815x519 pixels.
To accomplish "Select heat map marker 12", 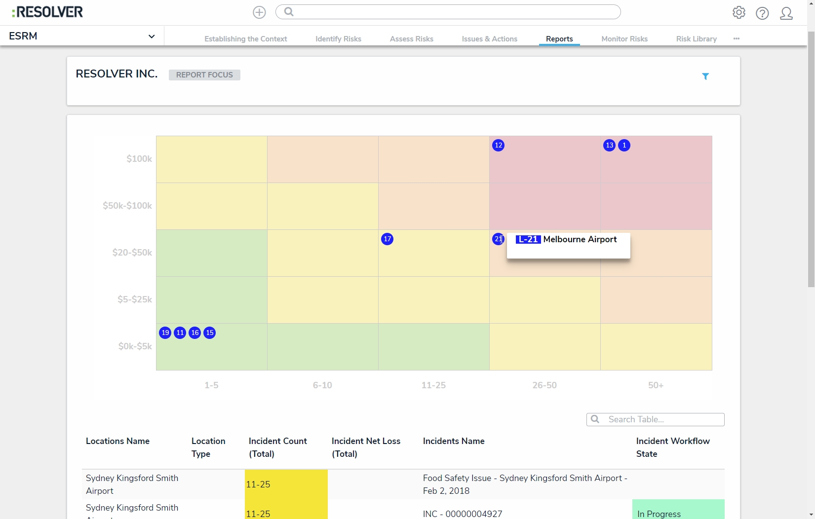I will pyautogui.click(x=499, y=146).
